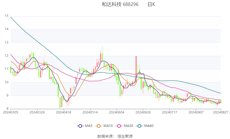Click the tall red candlestick reaching 12 in June

tap(136, 69)
